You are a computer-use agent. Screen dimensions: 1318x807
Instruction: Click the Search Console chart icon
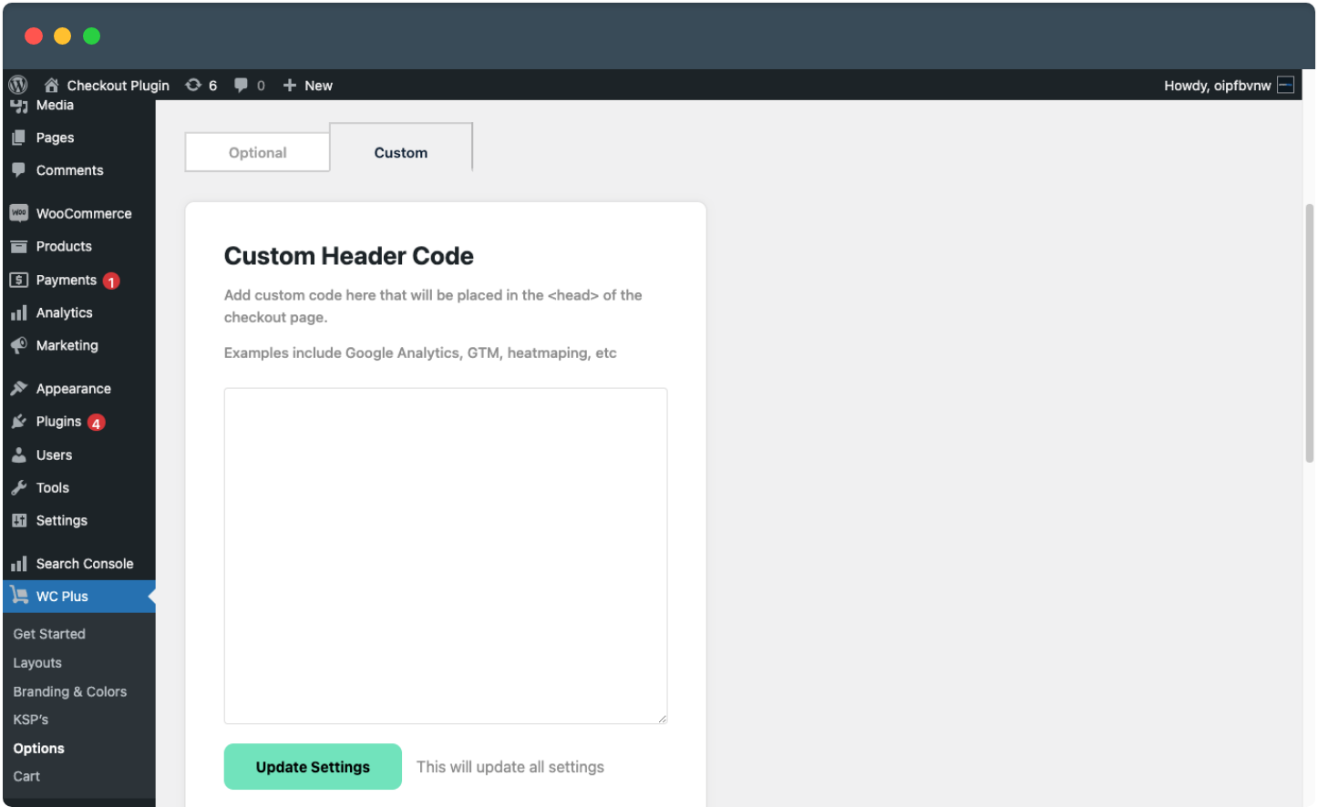click(18, 564)
